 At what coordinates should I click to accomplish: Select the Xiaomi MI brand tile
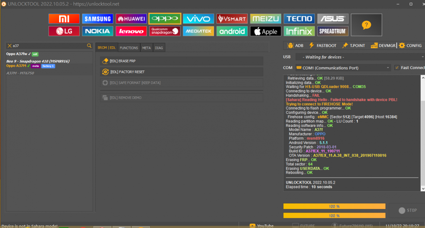[x=64, y=19]
